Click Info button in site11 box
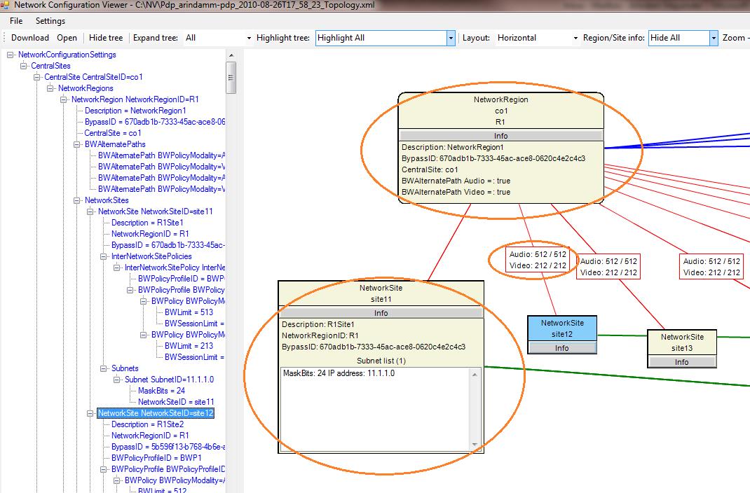750x493 pixels. (381, 313)
